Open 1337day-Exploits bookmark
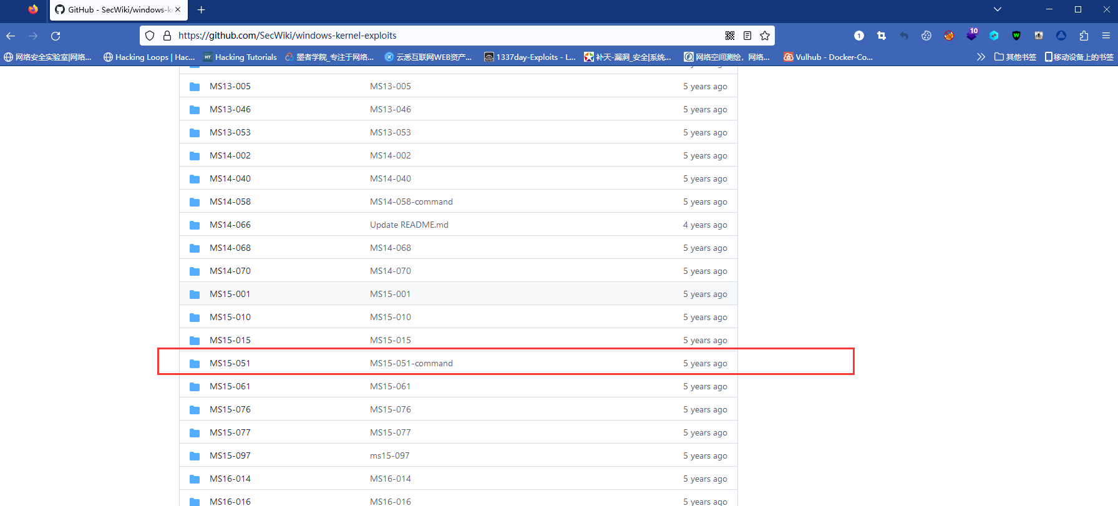 click(530, 57)
